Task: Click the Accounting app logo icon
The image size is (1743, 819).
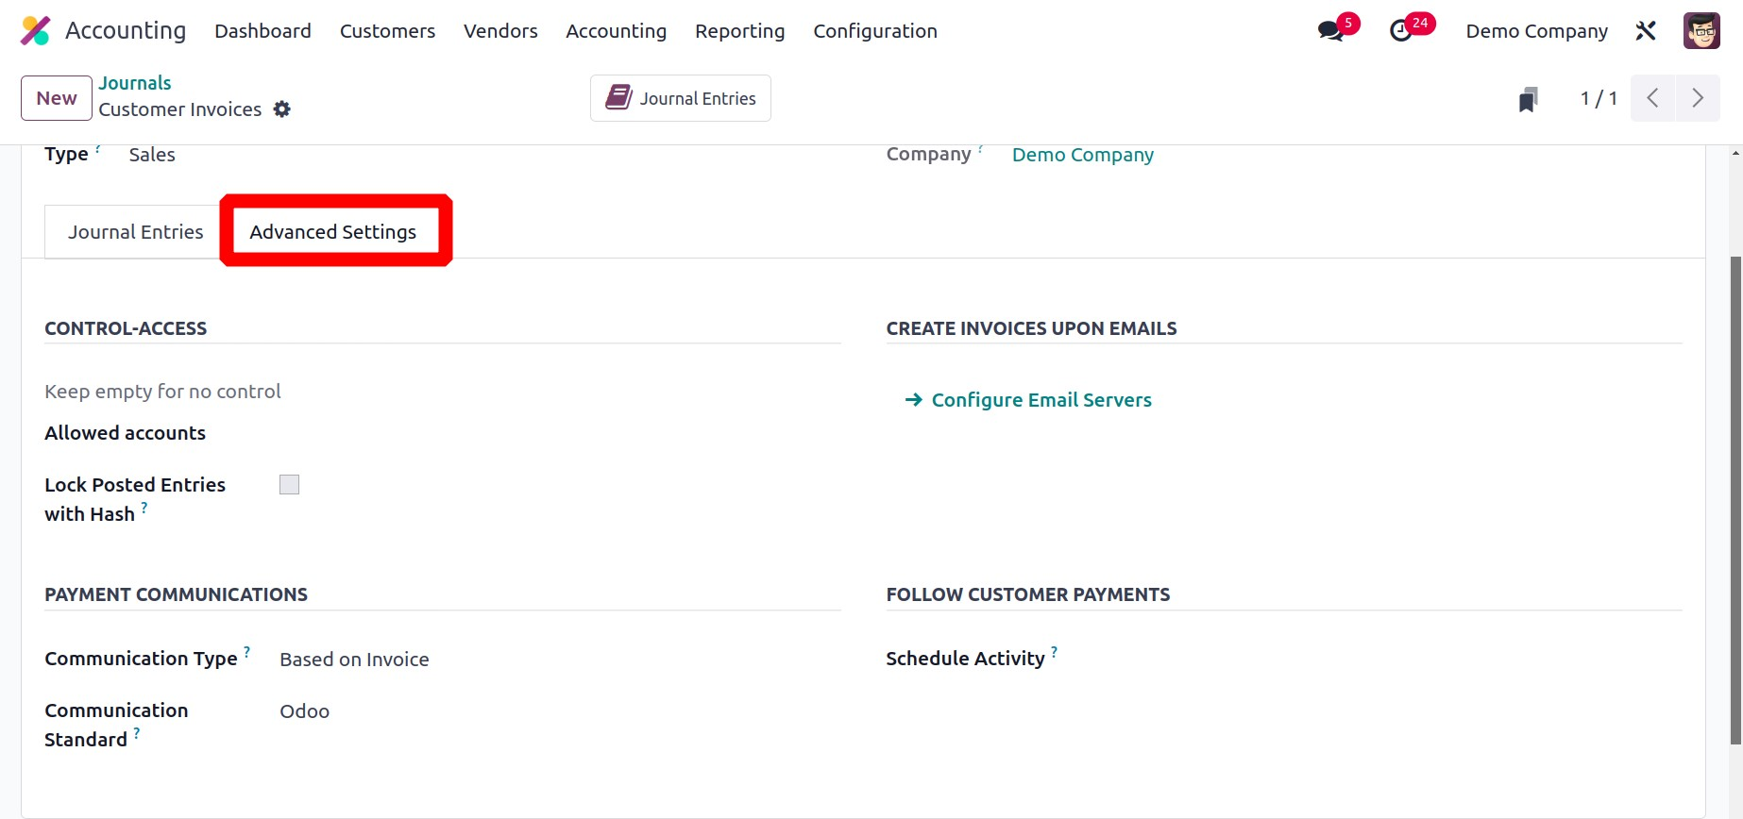Action: tap(35, 31)
